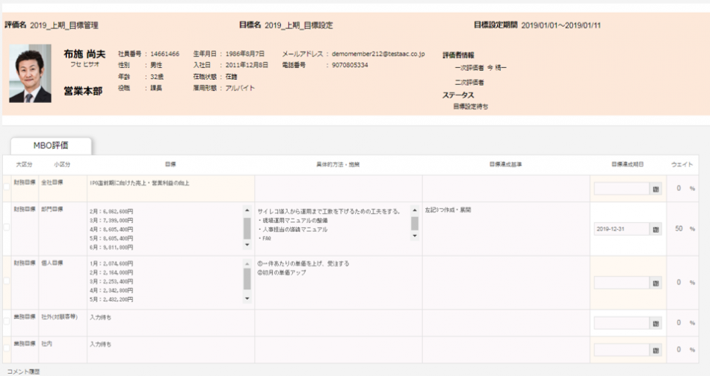Viewport: 710px width, 376px height.
Task: Select the MBO評価 tab
Action: click(51, 145)
